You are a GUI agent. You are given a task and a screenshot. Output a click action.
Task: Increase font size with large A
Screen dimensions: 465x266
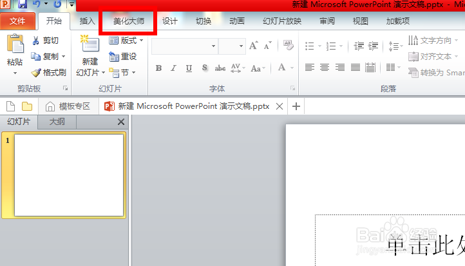click(254, 46)
